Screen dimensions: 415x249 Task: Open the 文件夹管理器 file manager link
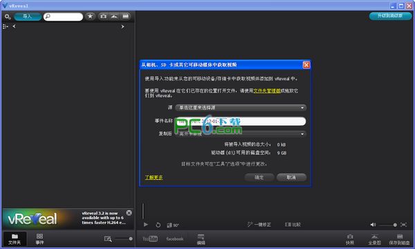[267, 91]
